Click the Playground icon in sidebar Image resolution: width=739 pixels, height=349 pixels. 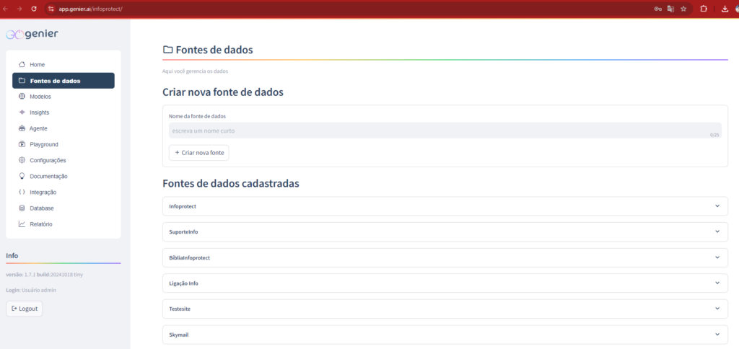click(x=22, y=144)
